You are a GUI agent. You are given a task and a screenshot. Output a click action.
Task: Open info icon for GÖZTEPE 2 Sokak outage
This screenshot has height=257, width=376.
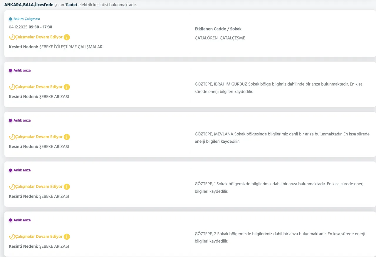coord(67,237)
